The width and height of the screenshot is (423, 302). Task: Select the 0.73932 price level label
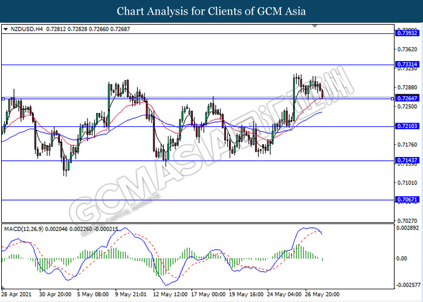[407, 33]
